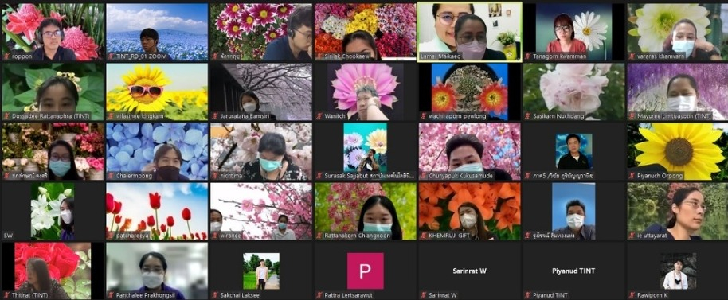
Task: Select the red tulips video tile of patchareeya
Action: (x=157, y=211)
